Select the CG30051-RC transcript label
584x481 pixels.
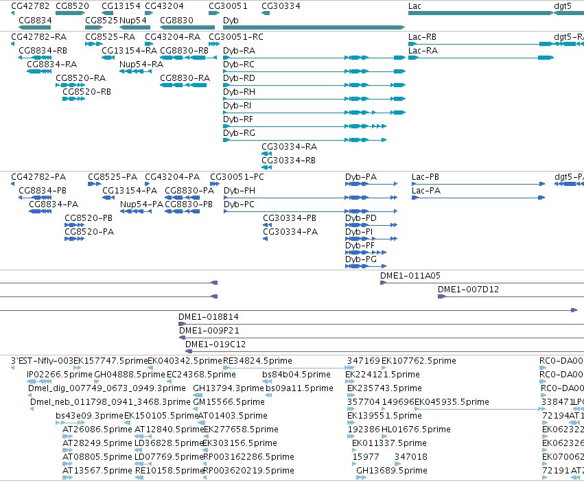(x=236, y=37)
